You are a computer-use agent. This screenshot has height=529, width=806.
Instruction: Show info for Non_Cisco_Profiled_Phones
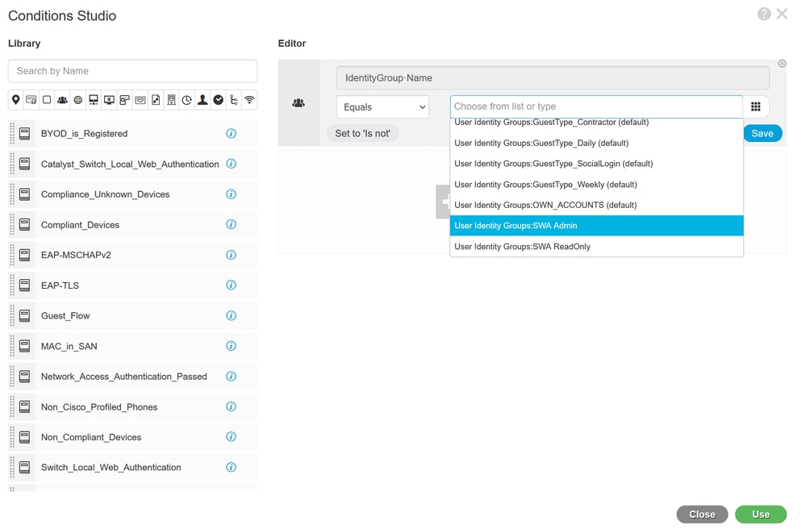[232, 406]
